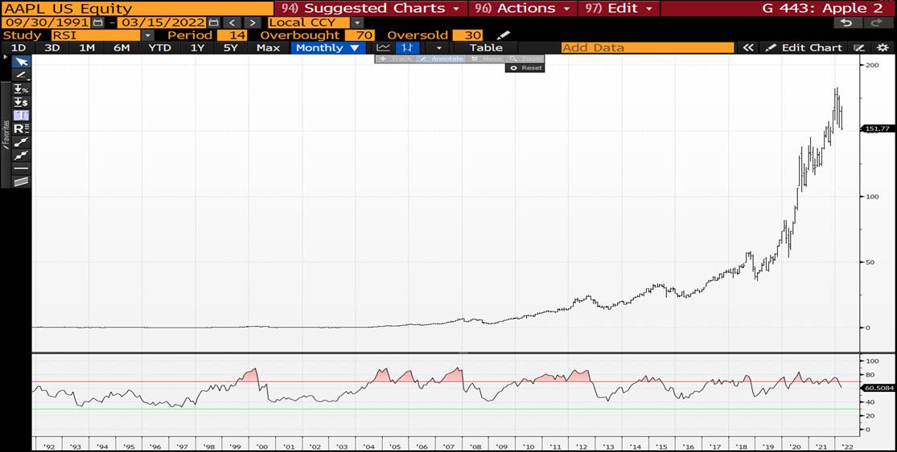Open the Monthly periodicity dropdown

(x=327, y=48)
